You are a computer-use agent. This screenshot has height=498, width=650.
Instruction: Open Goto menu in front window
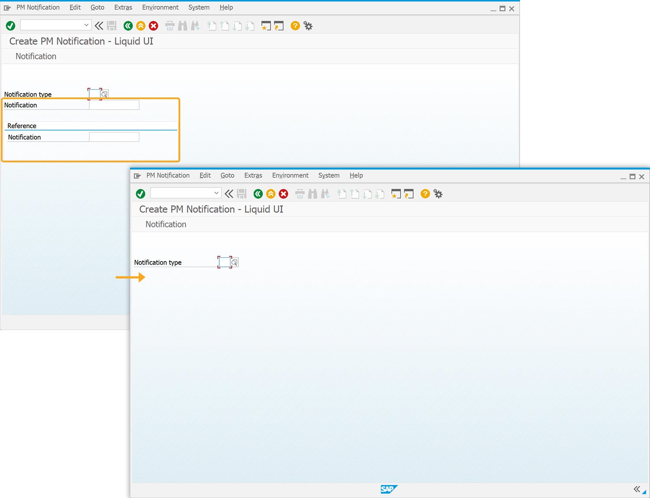pyautogui.click(x=227, y=175)
